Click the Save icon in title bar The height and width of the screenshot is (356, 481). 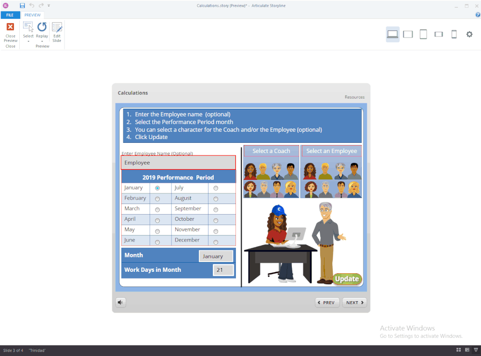[x=22, y=5]
